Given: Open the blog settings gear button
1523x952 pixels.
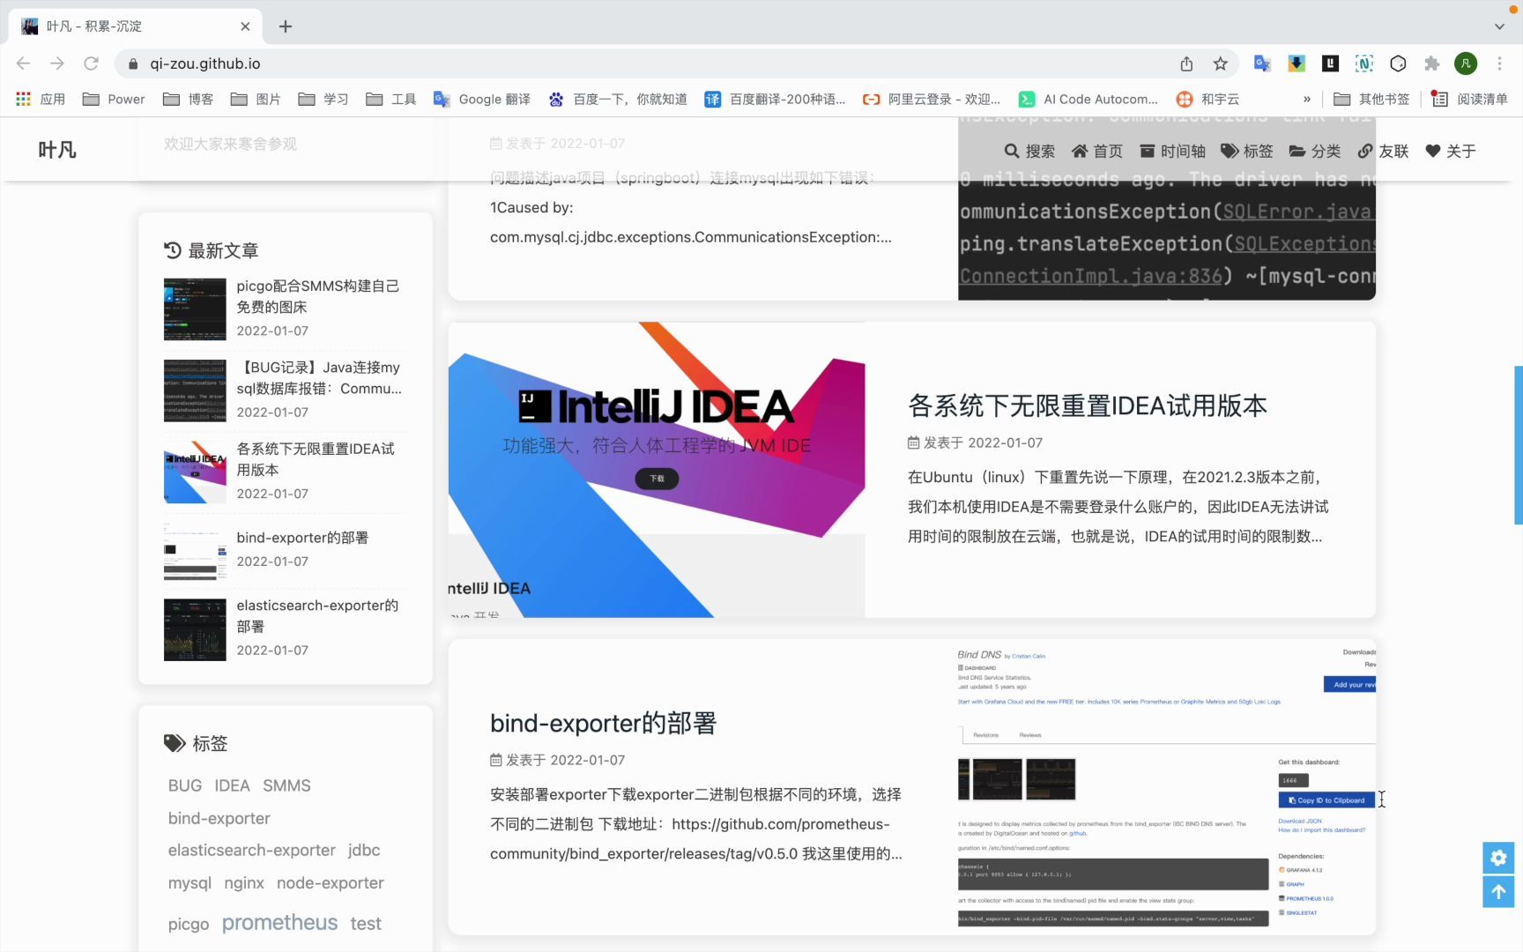Looking at the screenshot, I should 1498,858.
